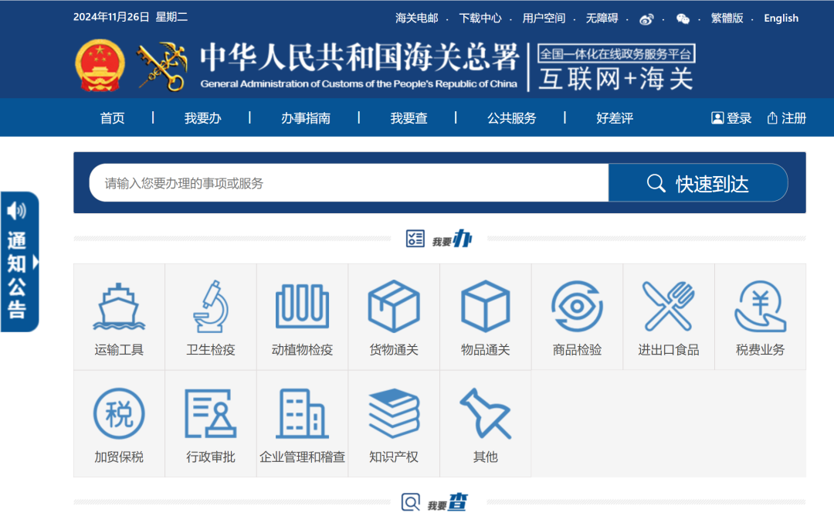Open the 我要查 navigation menu
834x523 pixels.
pyautogui.click(x=409, y=118)
